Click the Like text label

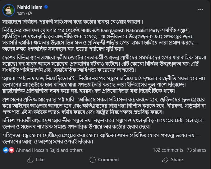[x=40, y=160]
